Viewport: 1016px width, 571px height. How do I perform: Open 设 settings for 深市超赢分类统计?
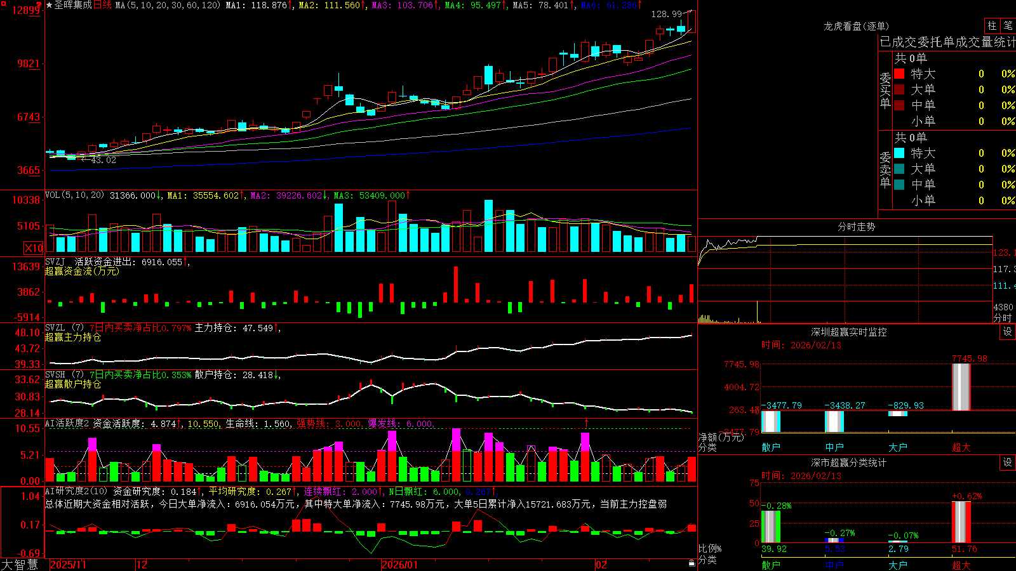pyautogui.click(x=1008, y=463)
